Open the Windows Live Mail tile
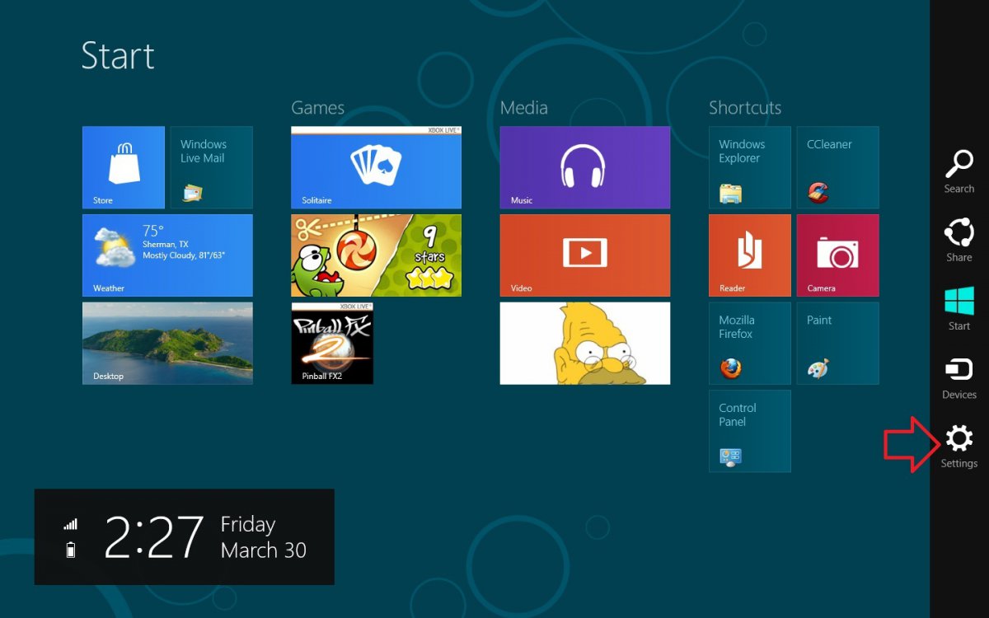The height and width of the screenshot is (618, 989). click(x=212, y=167)
